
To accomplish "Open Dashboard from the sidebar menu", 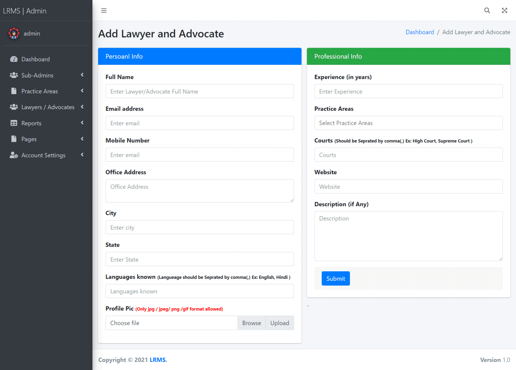I will point(35,59).
